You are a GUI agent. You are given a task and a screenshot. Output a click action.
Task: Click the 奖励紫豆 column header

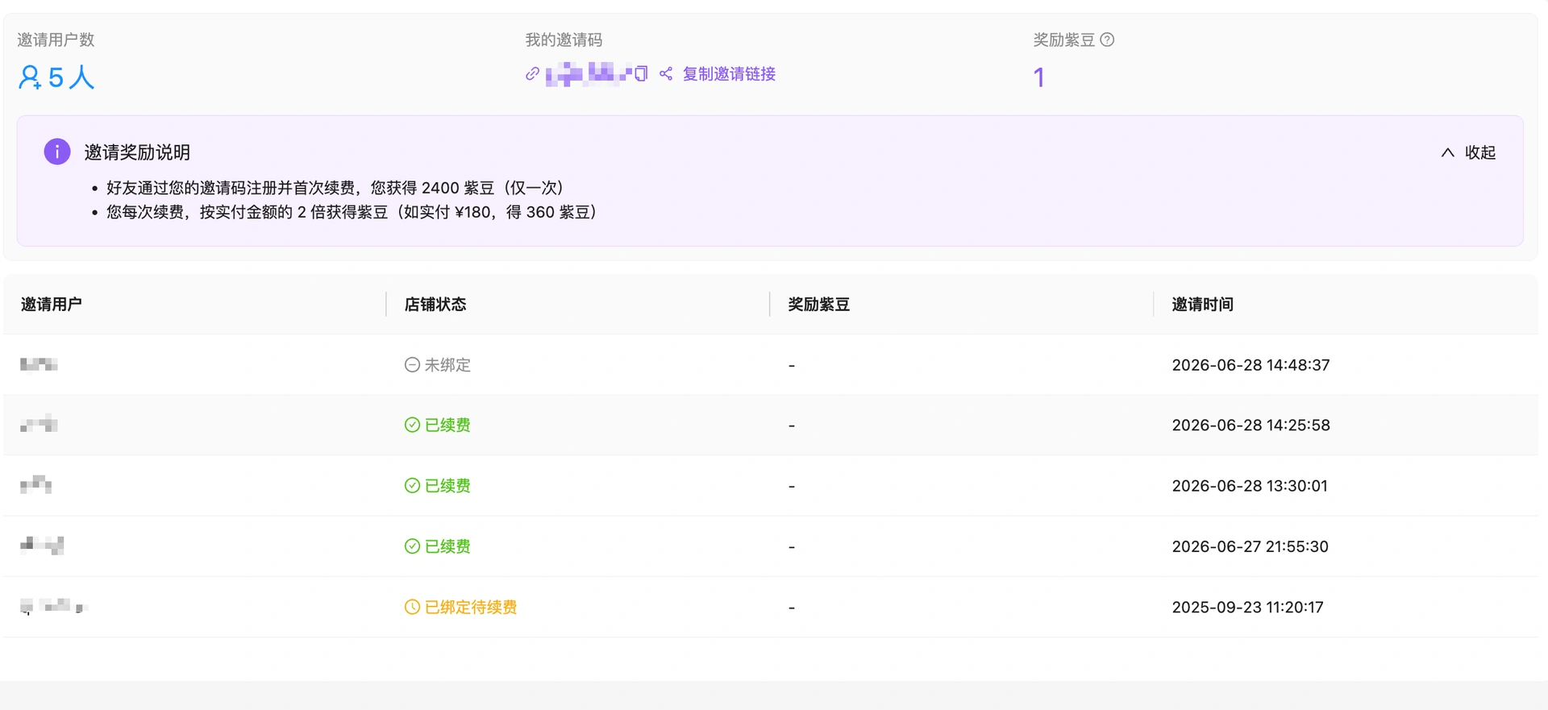819,305
